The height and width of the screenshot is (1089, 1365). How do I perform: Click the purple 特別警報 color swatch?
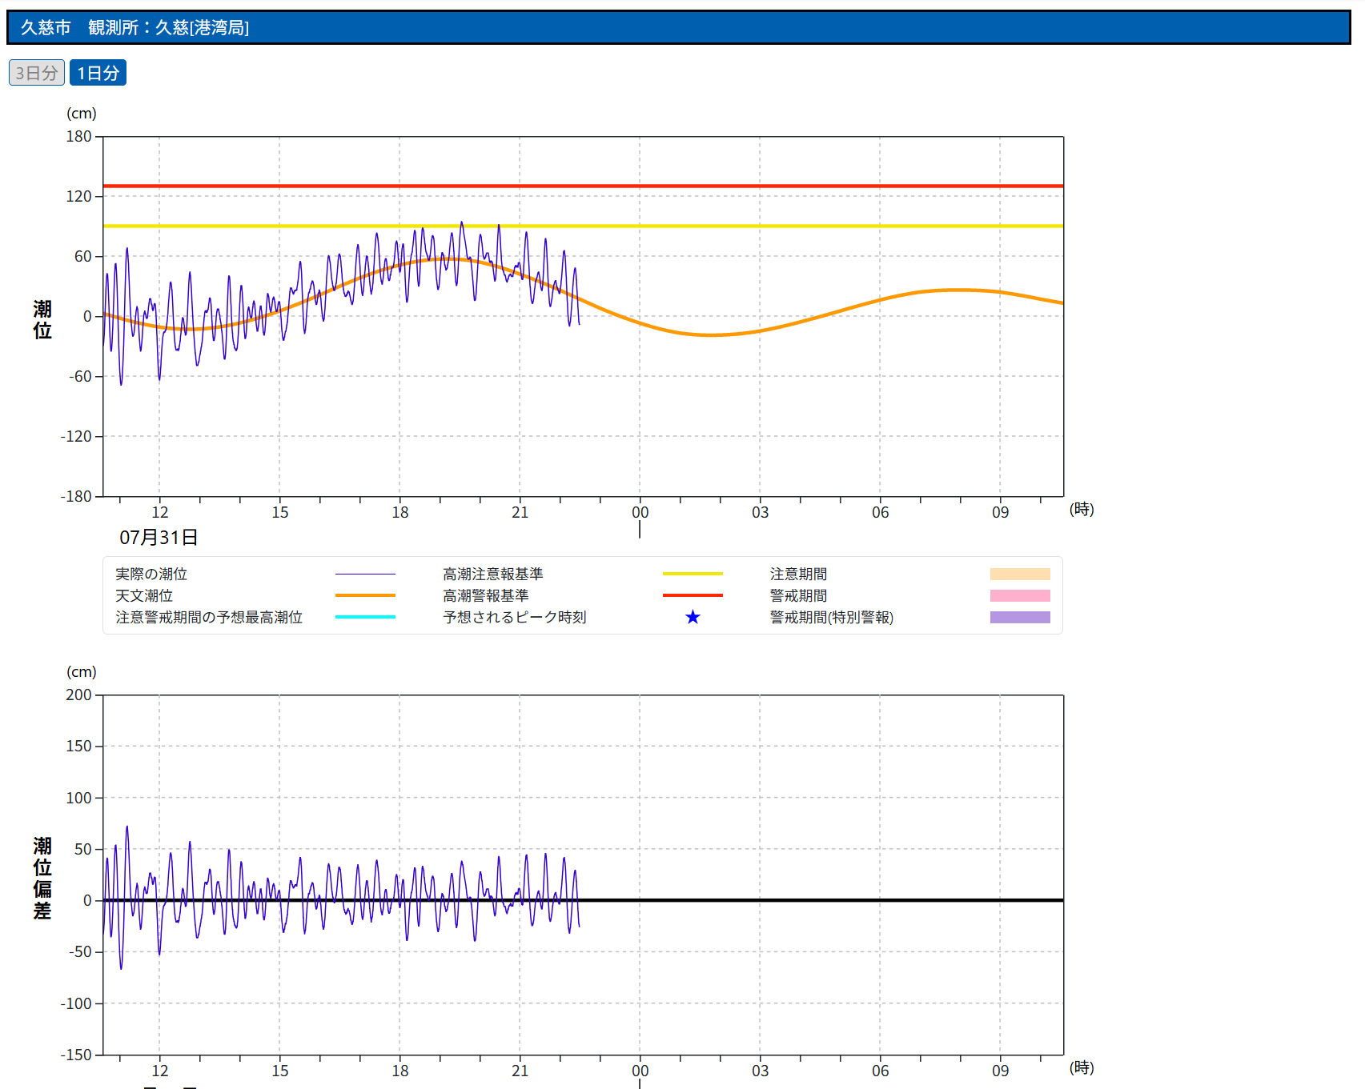click(x=1020, y=617)
